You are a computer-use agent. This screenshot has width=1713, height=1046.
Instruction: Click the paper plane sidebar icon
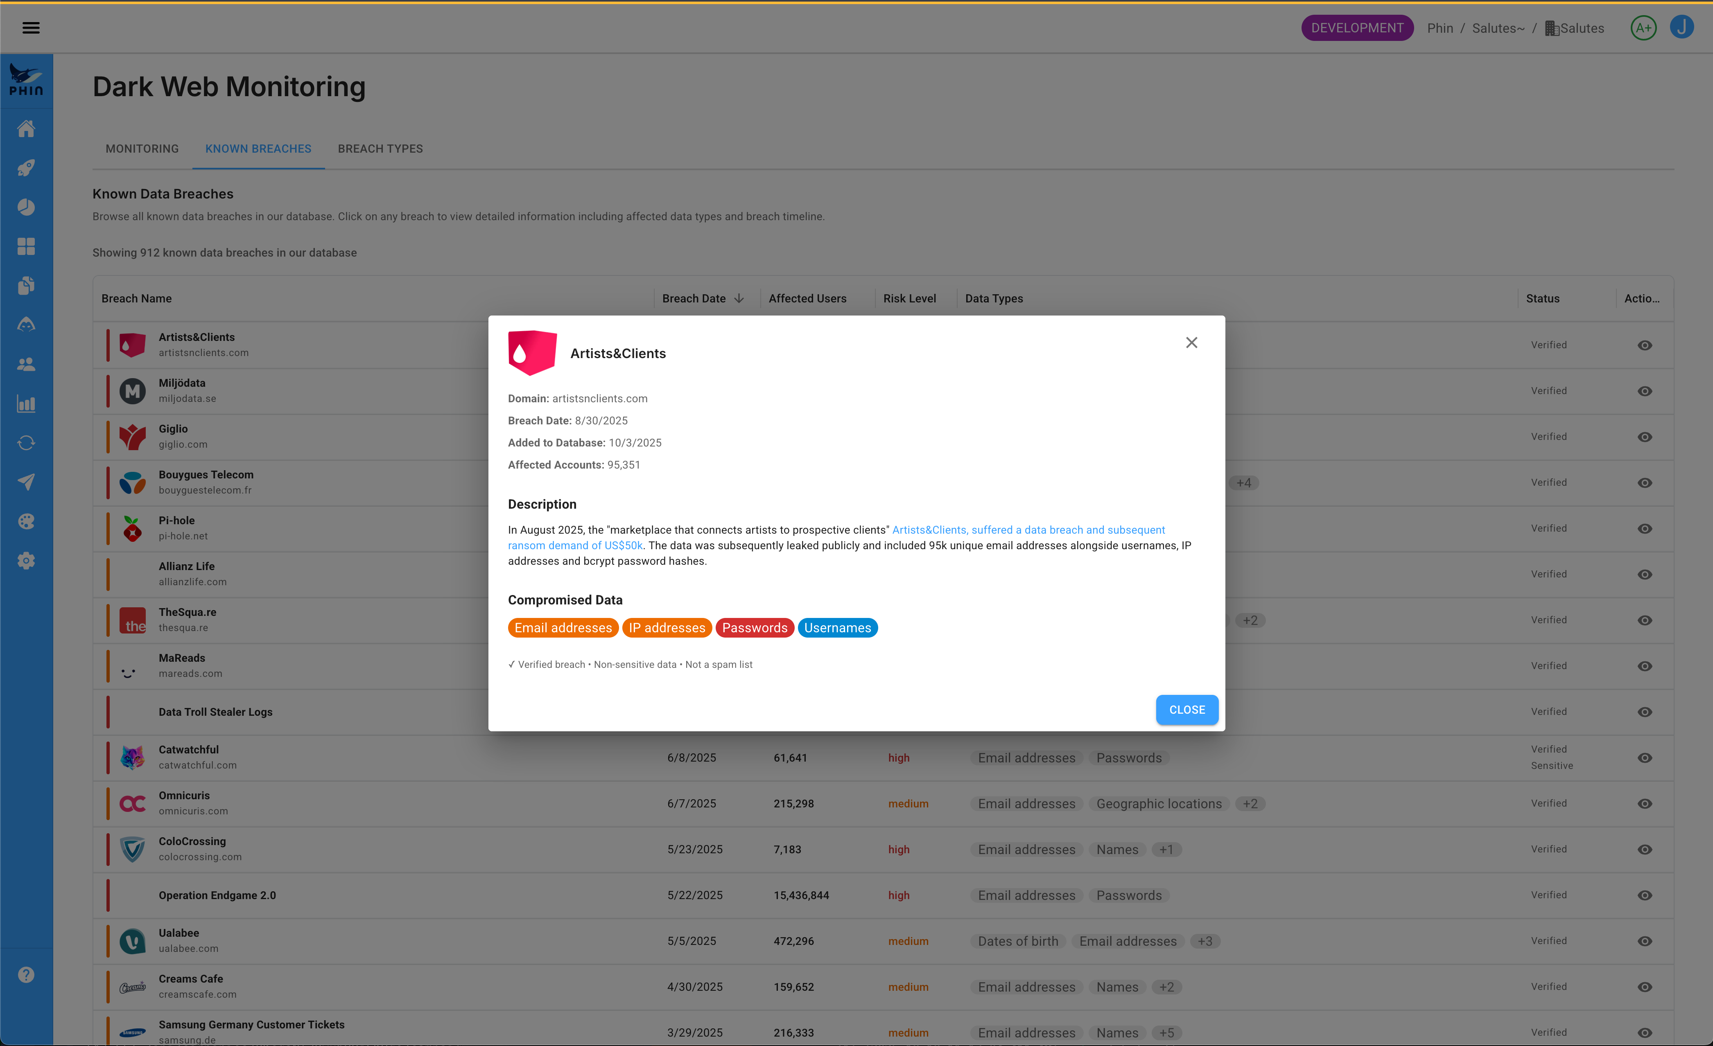(27, 482)
